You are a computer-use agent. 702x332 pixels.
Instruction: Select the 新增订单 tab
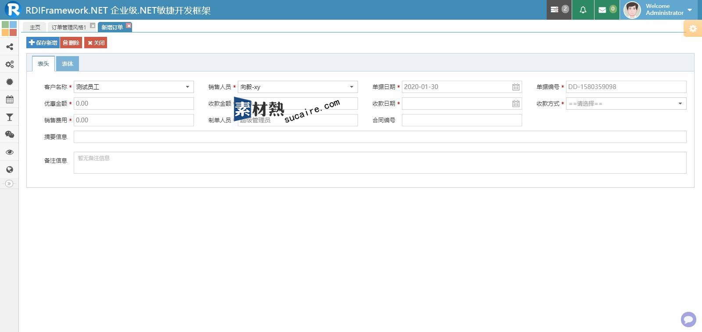coord(112,27)
